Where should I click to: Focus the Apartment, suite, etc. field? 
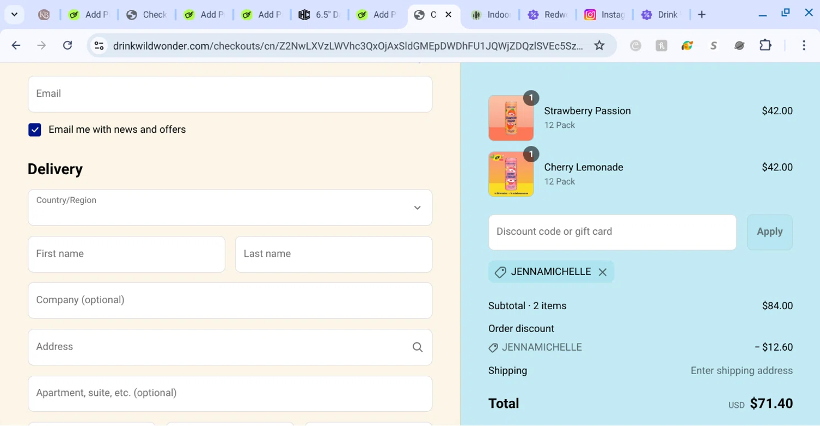[230, 394]
